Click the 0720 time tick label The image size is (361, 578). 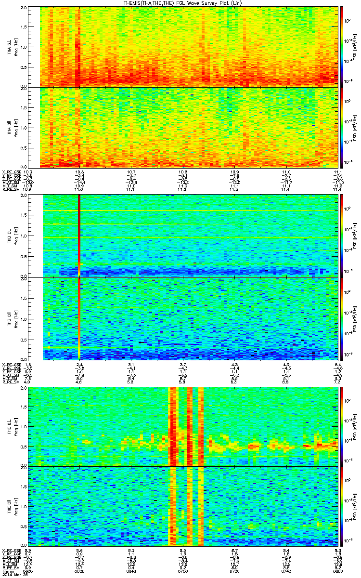click(x=234, y=570)
